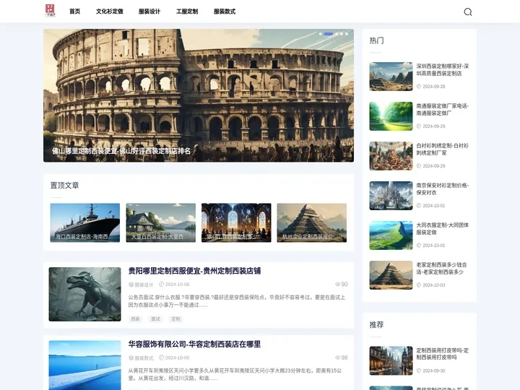The width and height of the screenshot is (520, 390).
Task: Select last carousel indicator dot
Action: [x=347, y=34]
